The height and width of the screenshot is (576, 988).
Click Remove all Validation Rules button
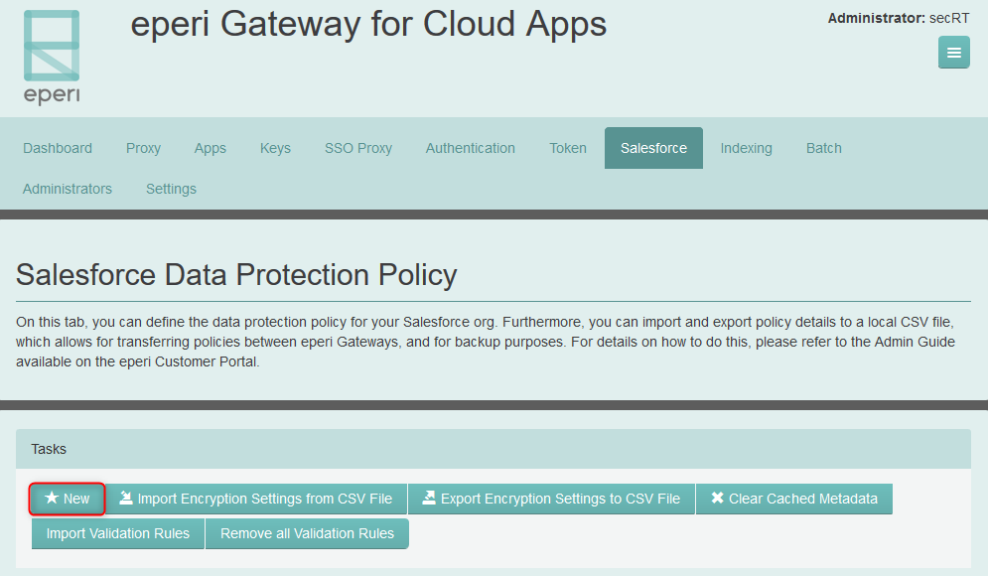(x=307, y=533)
